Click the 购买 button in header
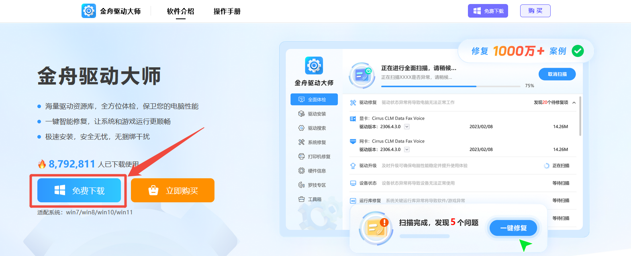Viewport: 631px width, 256px height. click(535, 11)
